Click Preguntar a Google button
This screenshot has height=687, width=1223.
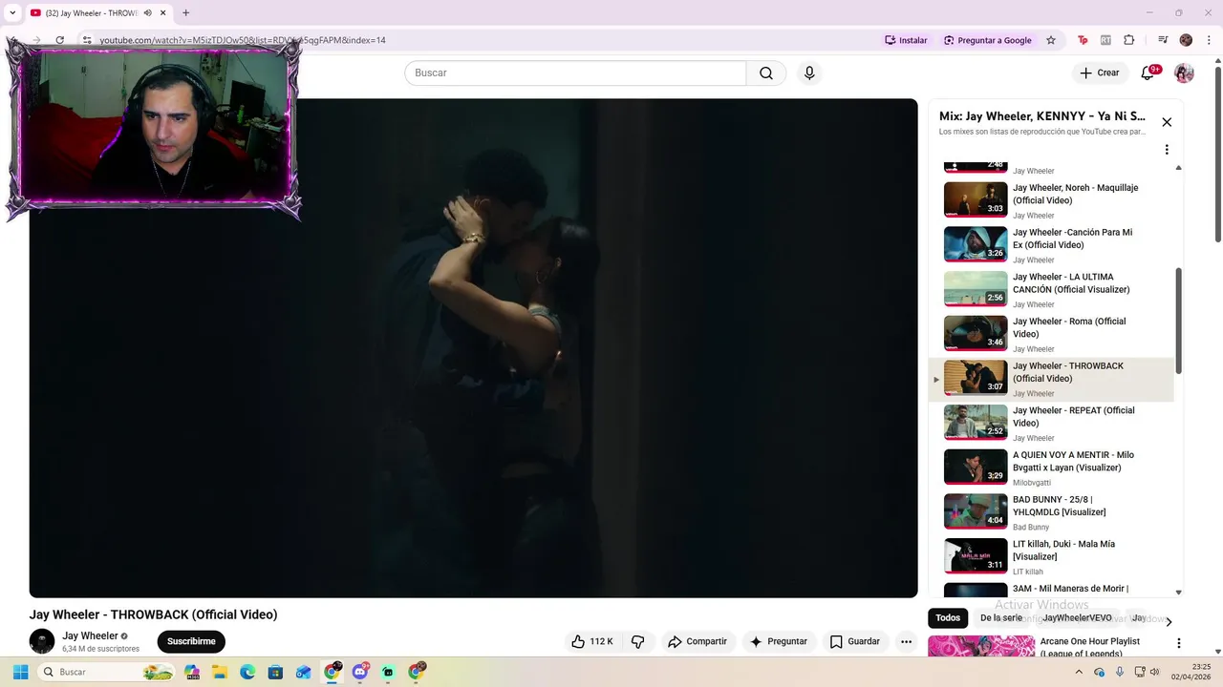(988, 40)
